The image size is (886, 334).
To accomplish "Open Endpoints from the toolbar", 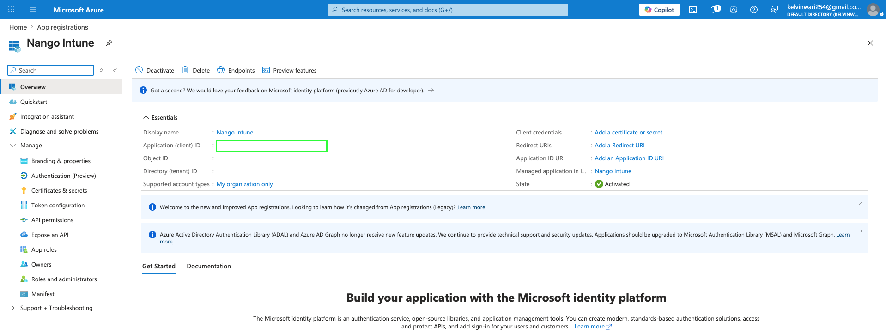I will (x=236, y=70).
